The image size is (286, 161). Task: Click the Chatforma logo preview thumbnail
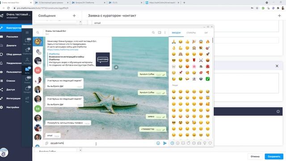click(x=103, y=59)
